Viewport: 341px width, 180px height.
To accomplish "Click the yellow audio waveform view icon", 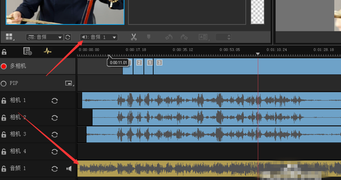I will coord(48,51).
